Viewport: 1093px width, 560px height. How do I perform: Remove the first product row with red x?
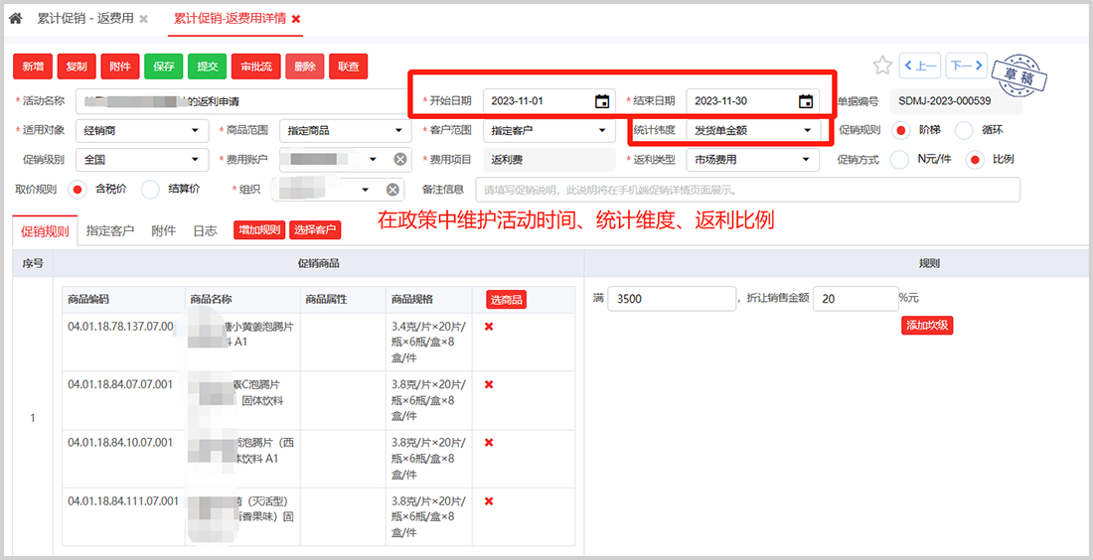point(489,327)
